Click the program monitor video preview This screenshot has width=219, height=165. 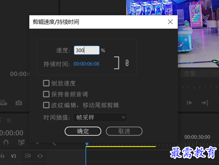point(198,34)
